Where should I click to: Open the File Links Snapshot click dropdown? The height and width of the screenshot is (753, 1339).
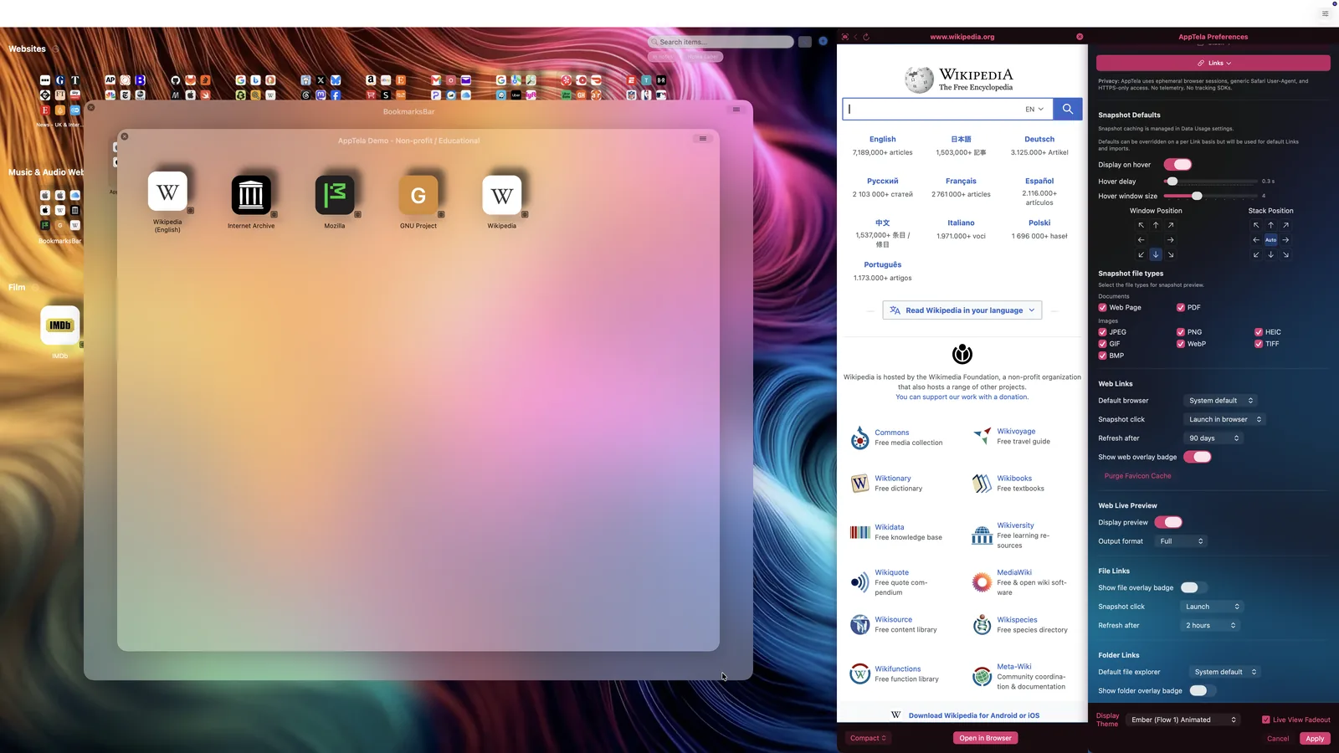coord(1213,607)
